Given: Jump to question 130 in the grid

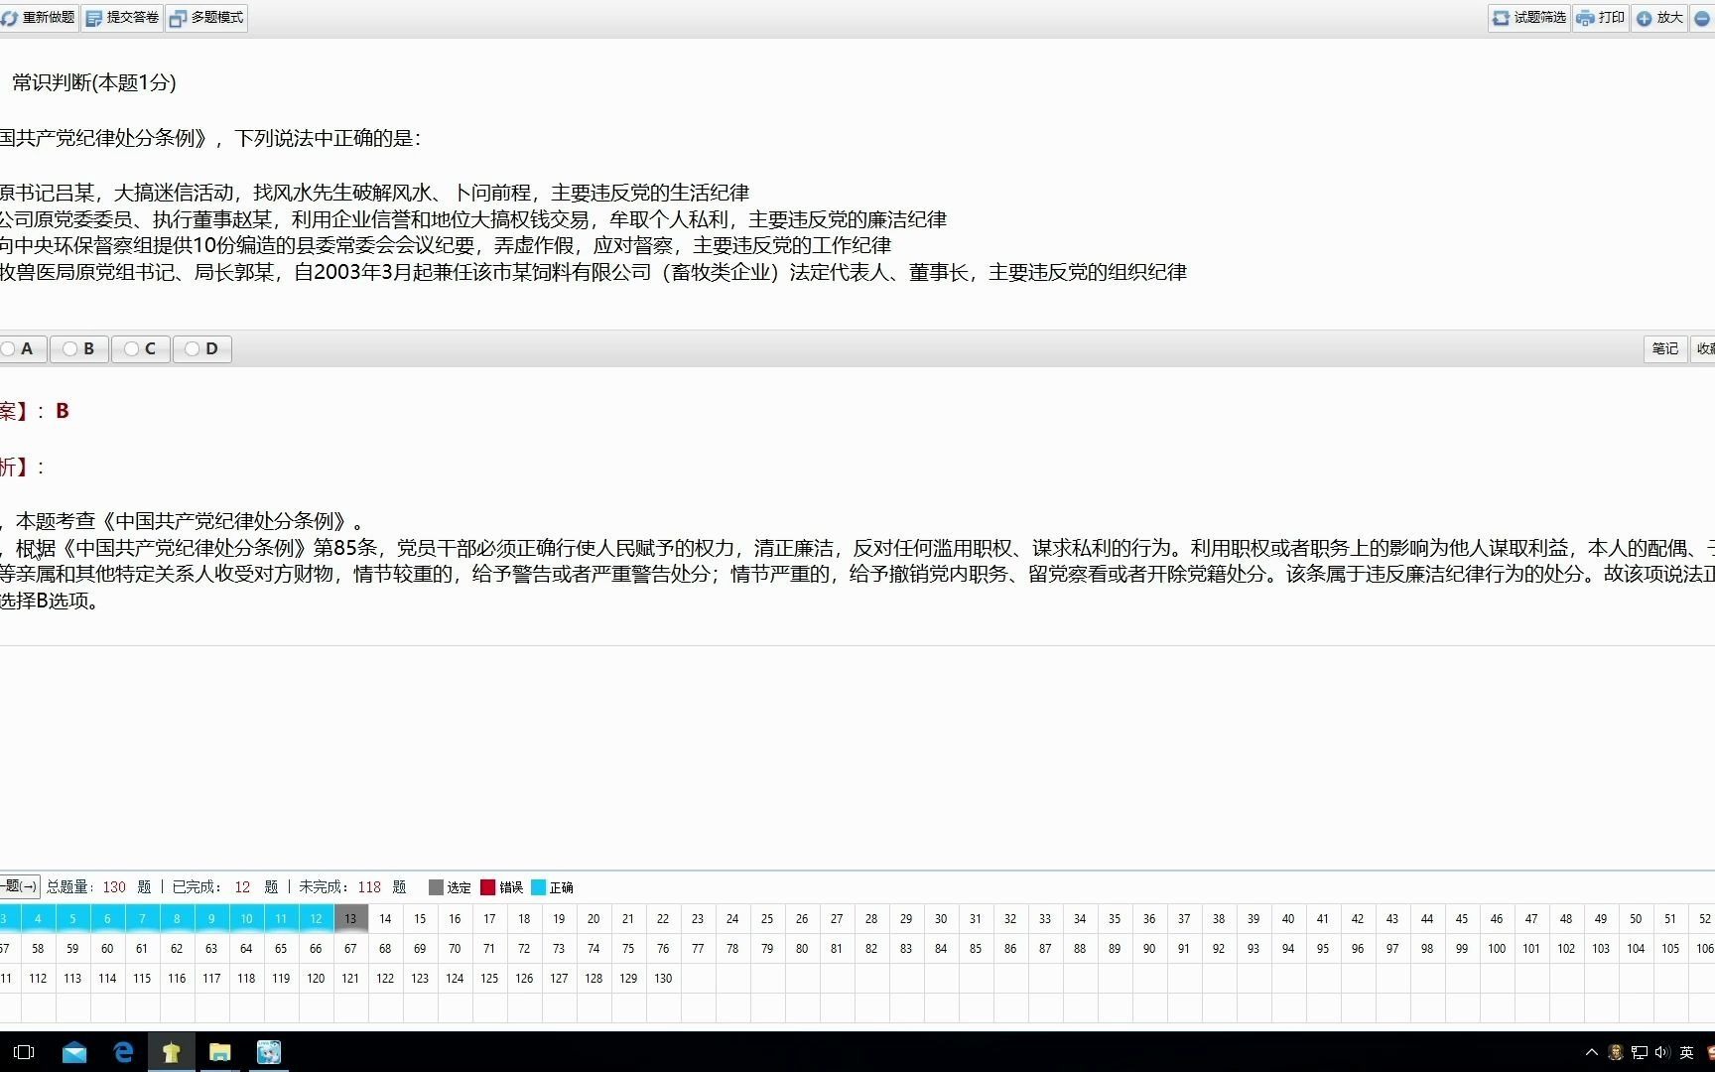Looking at the screenshot, I should pyautogui.click(x=663, y=978).
